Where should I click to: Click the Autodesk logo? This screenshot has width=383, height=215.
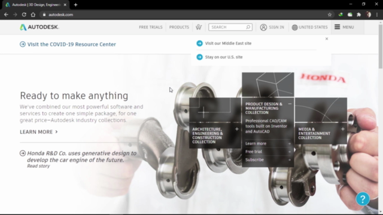click(39, 27)
